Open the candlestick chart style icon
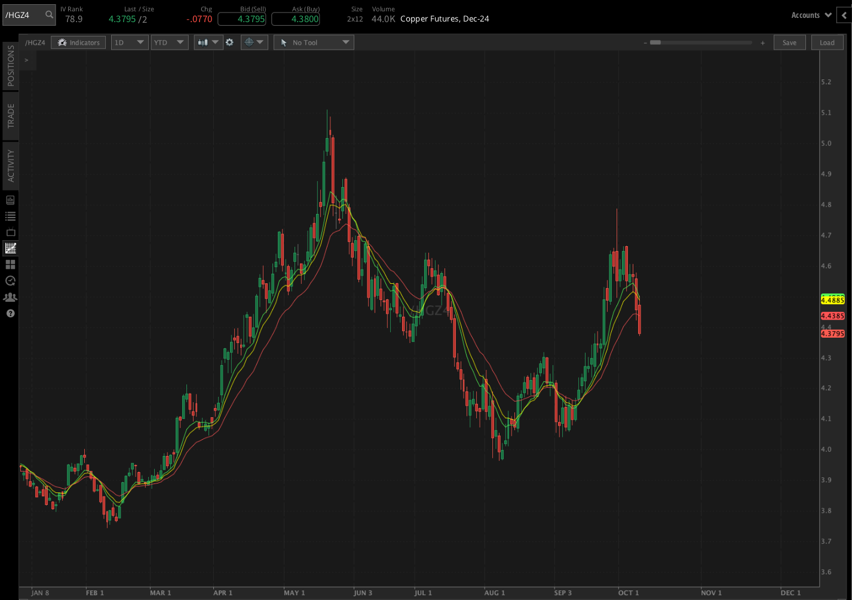This screenshot has height=600, width=852. pyautogui.click(x=204, y=42)
